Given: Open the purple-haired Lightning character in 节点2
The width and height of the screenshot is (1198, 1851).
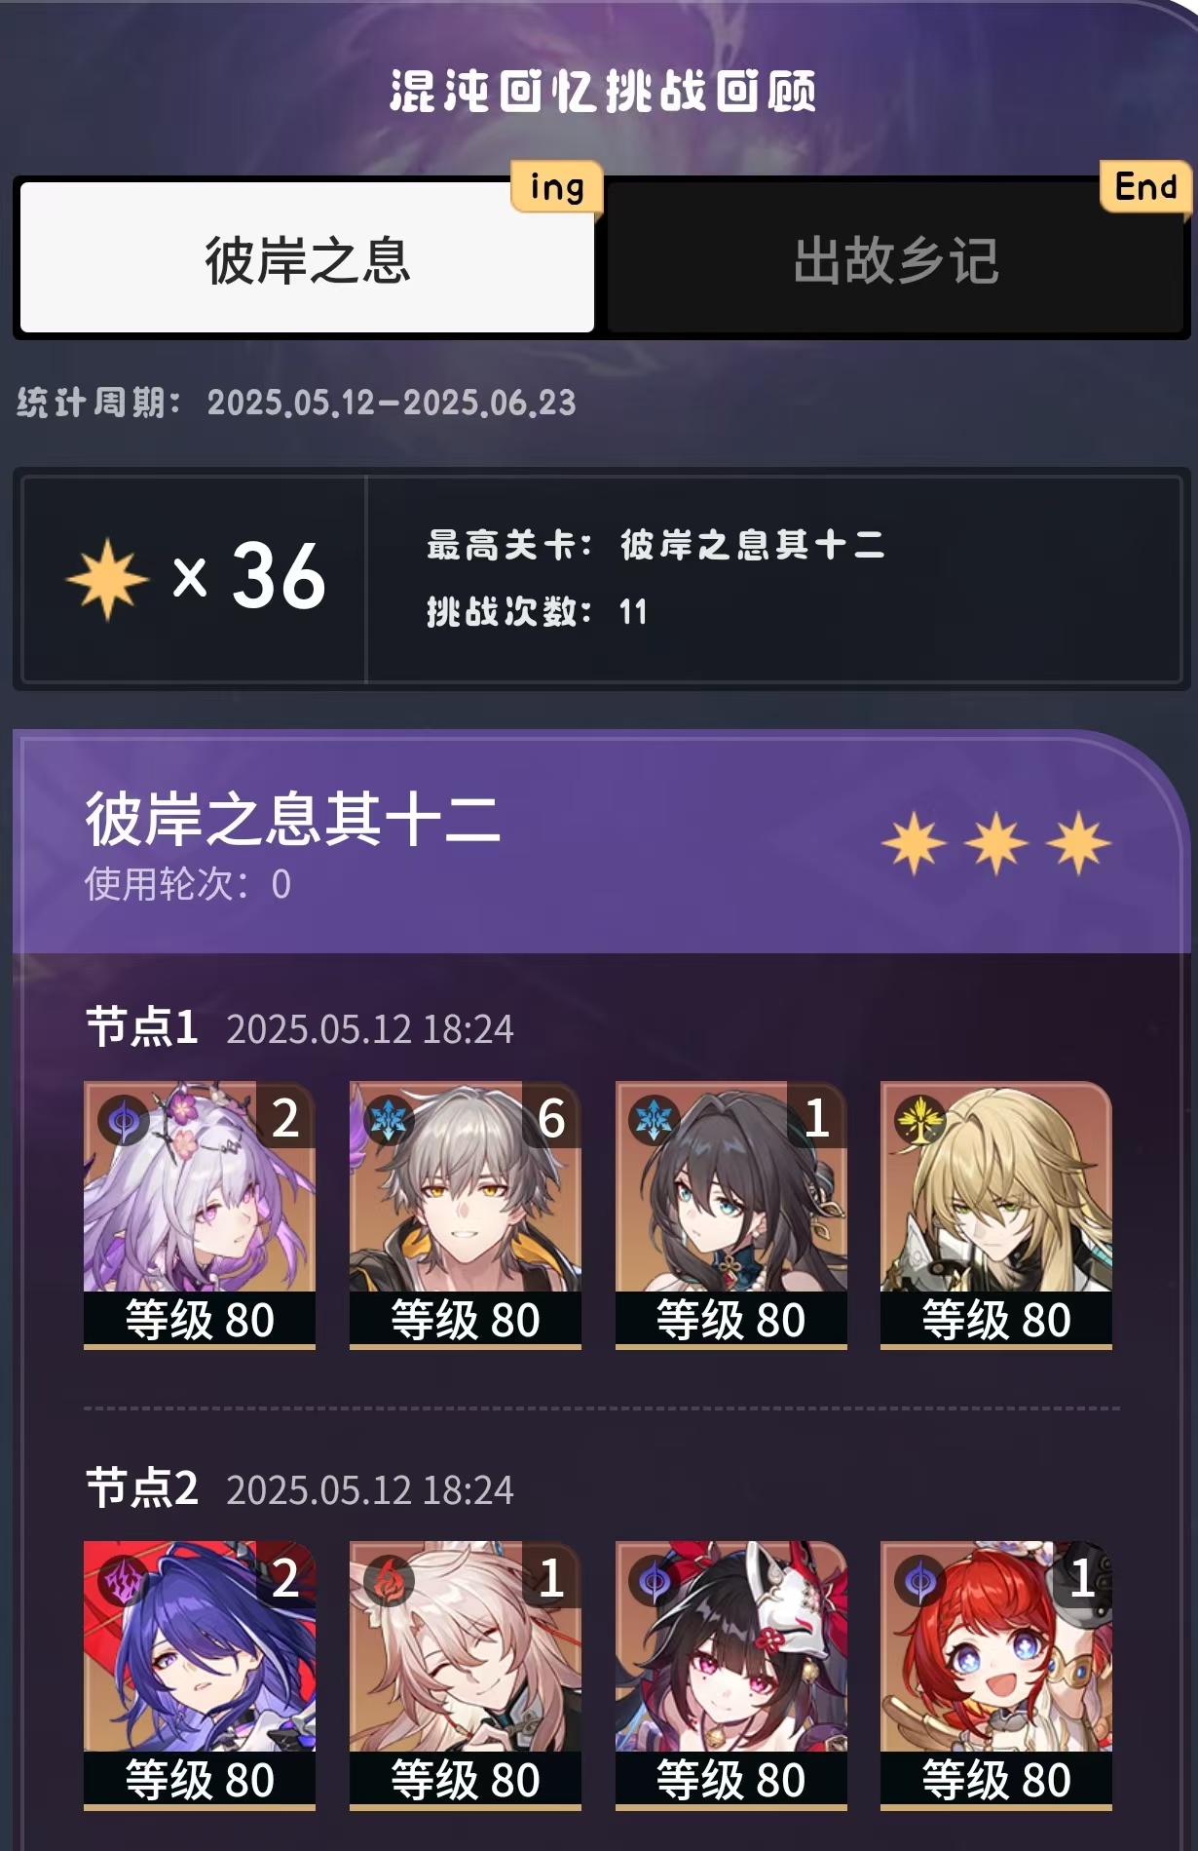Looking at the screenshot, I should point(200,1676).
